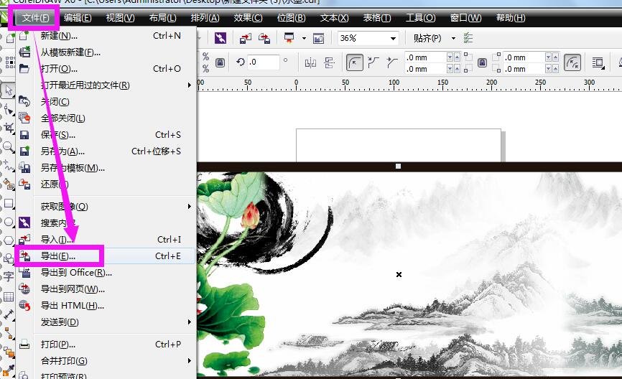Open the 效果(C) menu
The width and height of the screenshot is (622, 379).
[248, 17]
